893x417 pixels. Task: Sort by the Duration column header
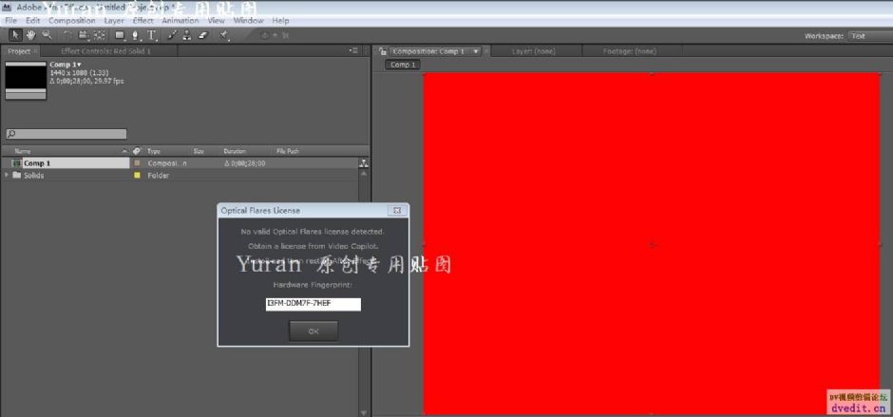click(x=235, y=152)
